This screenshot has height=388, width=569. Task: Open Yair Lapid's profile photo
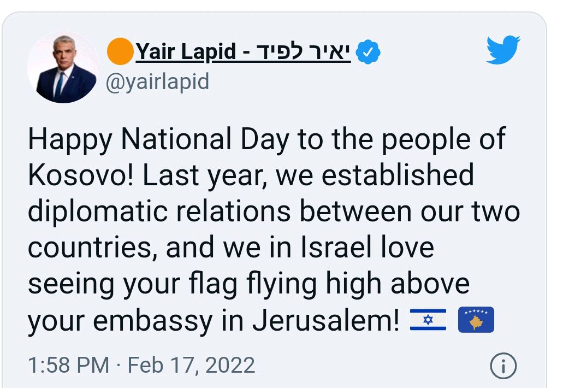tap(64, 68)
